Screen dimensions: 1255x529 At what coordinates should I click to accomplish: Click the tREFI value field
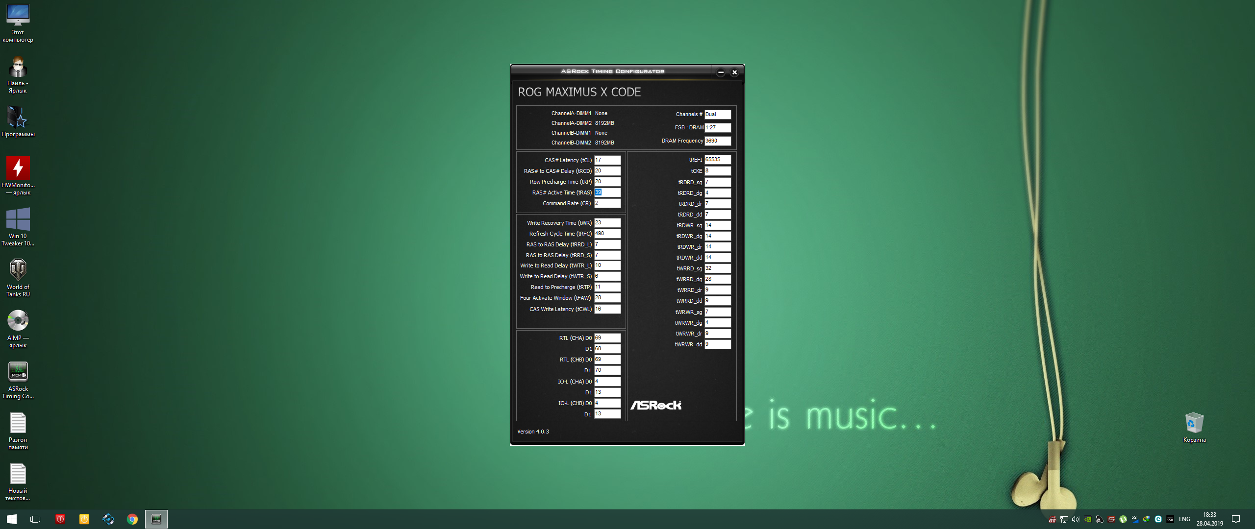(x=717, y=160)
